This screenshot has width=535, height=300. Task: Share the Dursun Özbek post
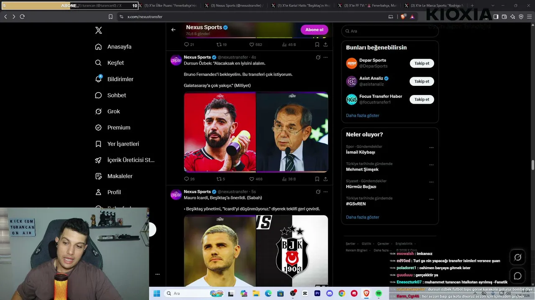[326, 179]
